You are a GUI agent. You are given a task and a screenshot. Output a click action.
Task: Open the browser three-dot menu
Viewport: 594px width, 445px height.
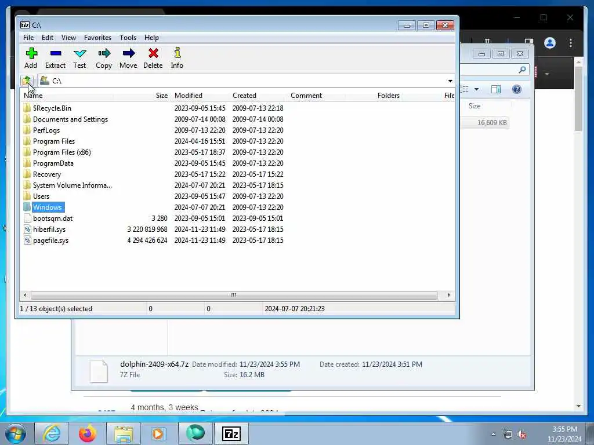(x=571, y=43)
